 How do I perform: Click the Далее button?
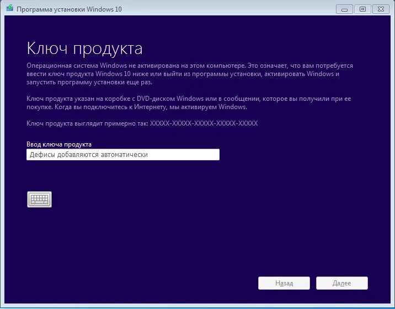(x=342, y=283)
